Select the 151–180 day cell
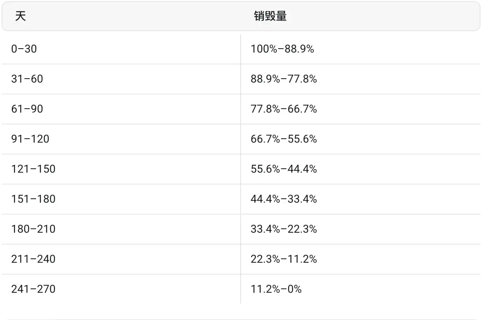 (34, 199)
